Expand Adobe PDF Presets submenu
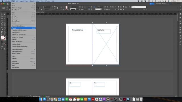The image size is (182, 102). pos(34,37)
